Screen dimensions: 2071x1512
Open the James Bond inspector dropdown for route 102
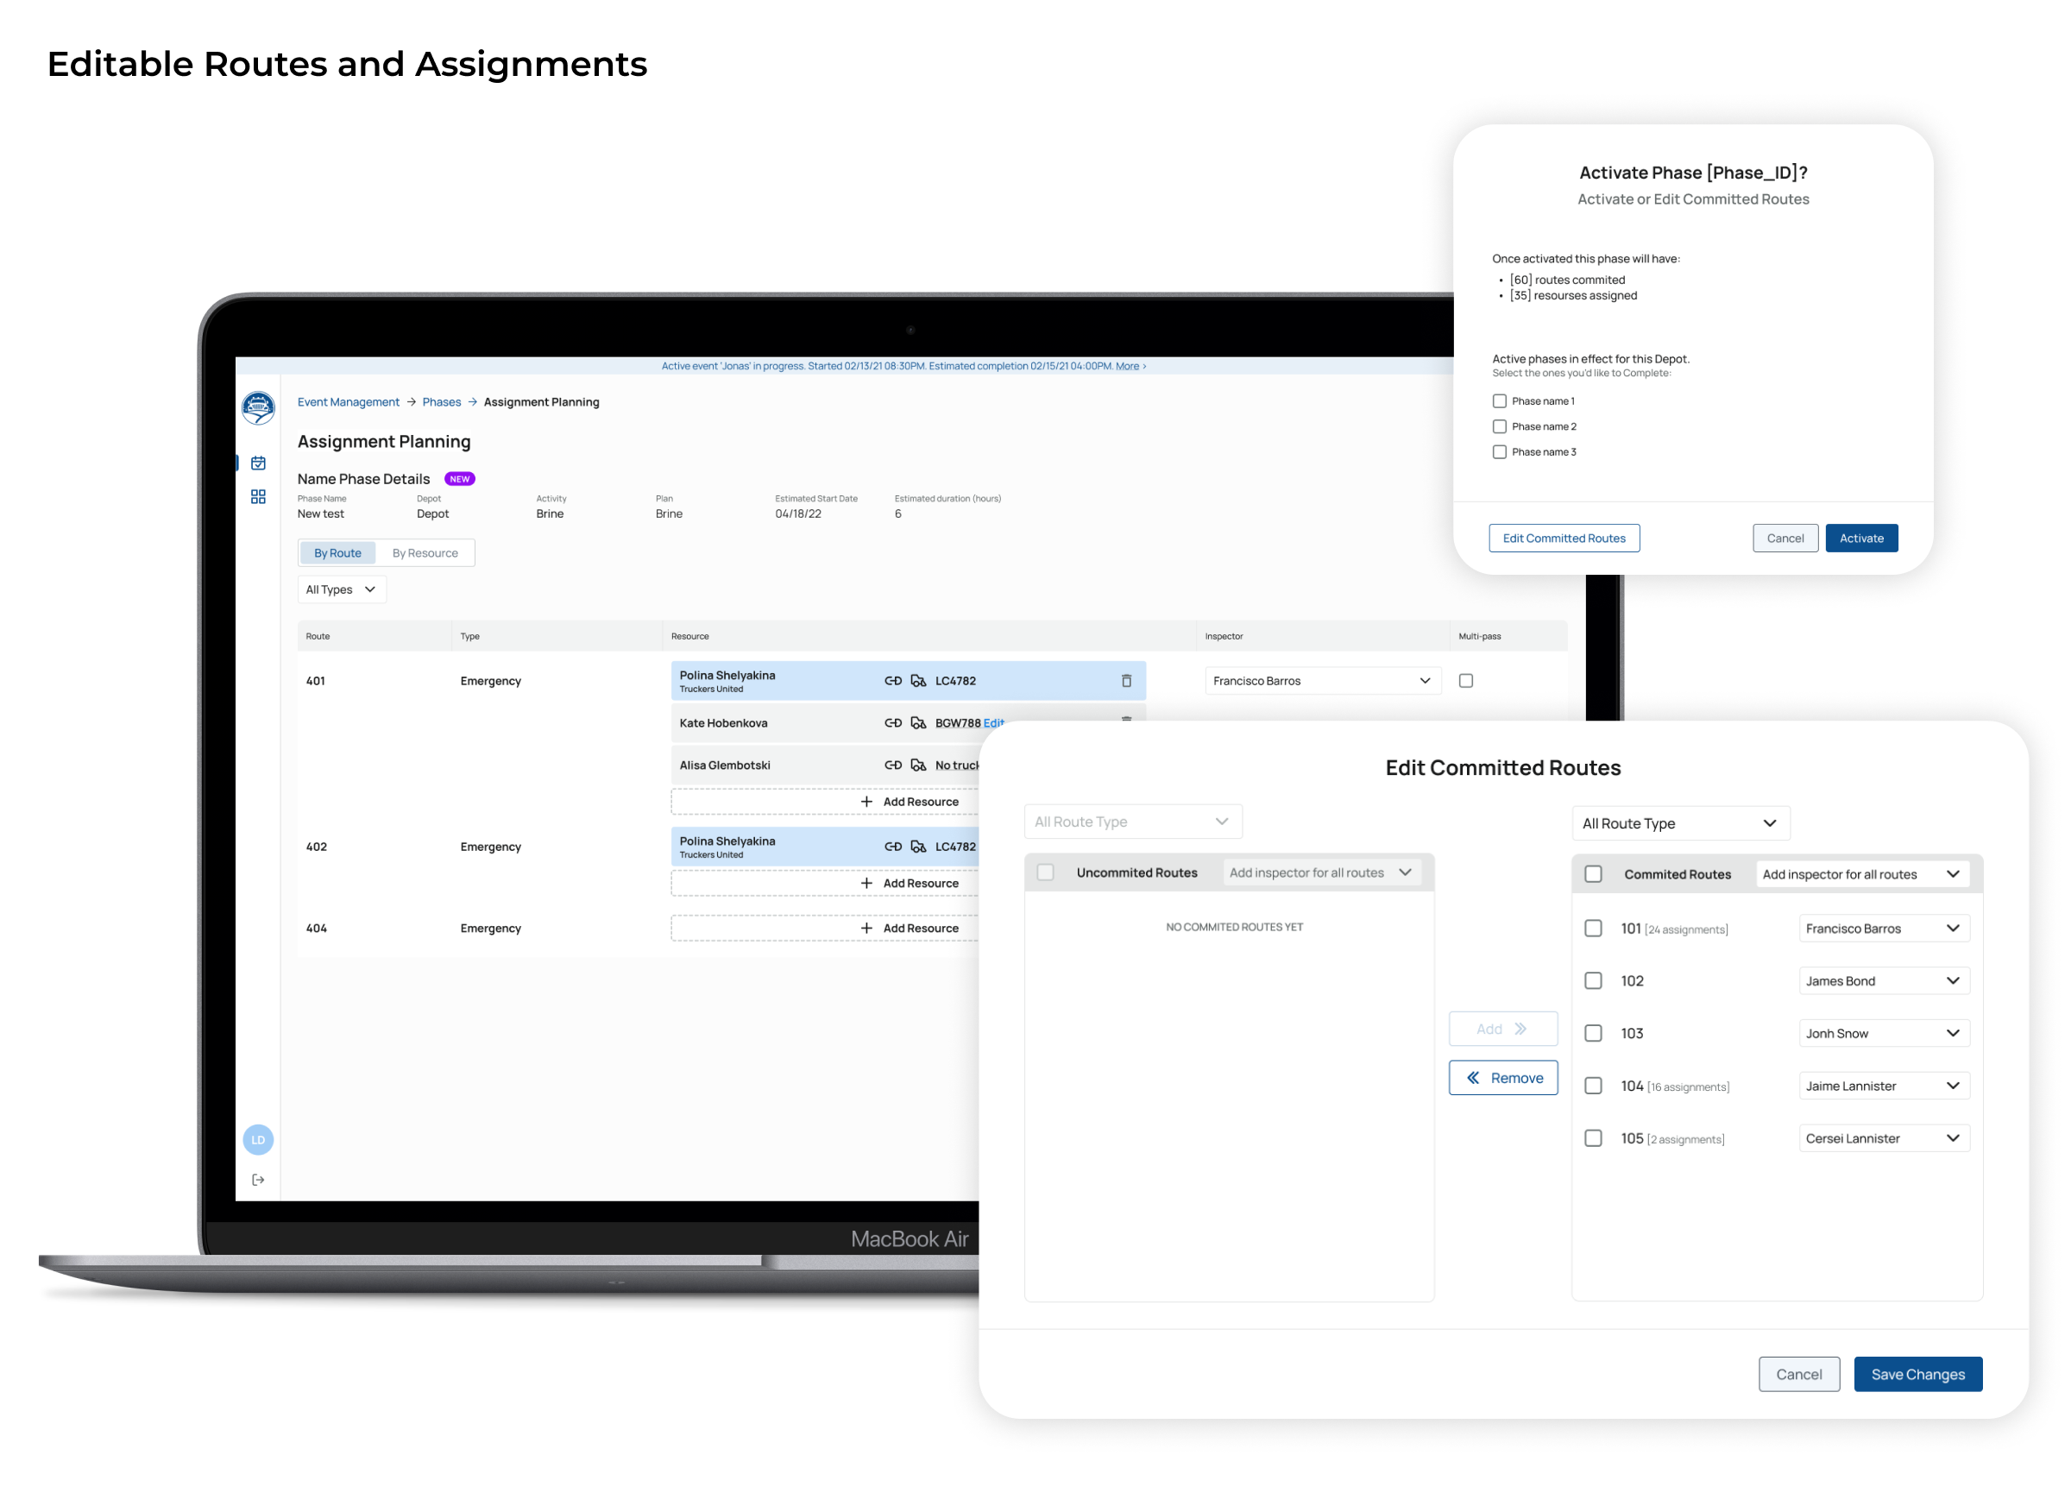(1884, 980)
